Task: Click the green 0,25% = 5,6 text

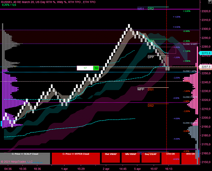Action: click(x=9, y=5)
